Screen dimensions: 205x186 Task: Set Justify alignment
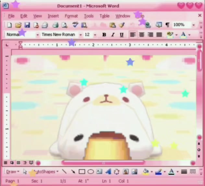coord(159,35)
